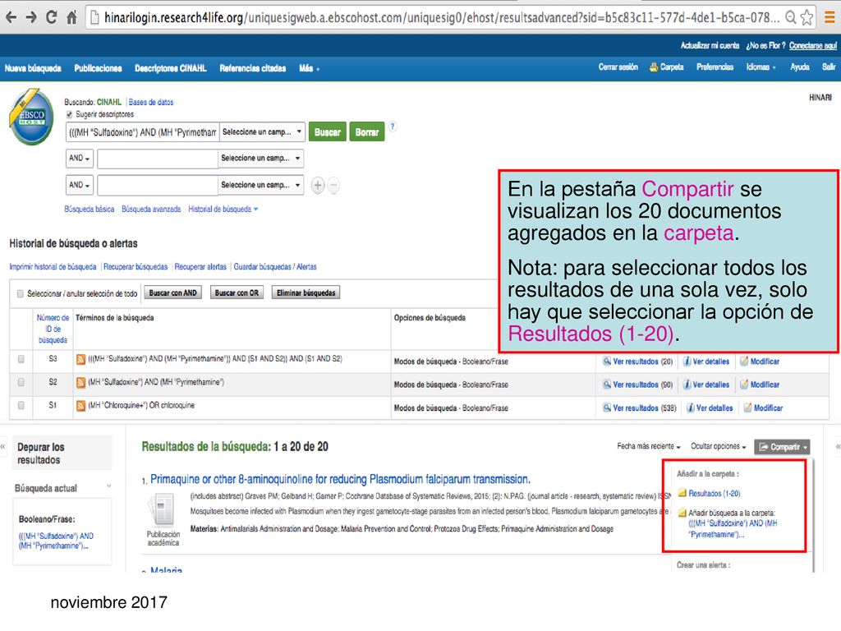The image size is (841, 631).
Task: Click Cerrar sesión link
Action: [618, 67]
